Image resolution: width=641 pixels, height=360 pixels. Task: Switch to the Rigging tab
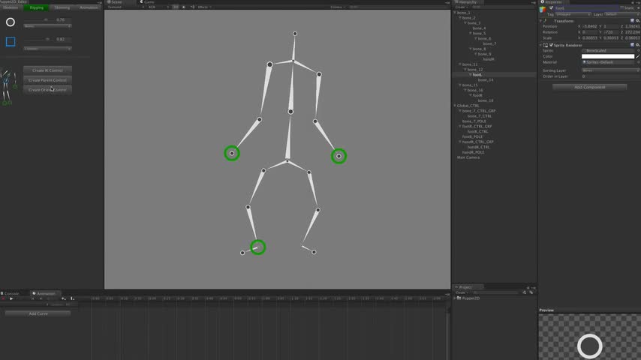click(x=36, y=7)
